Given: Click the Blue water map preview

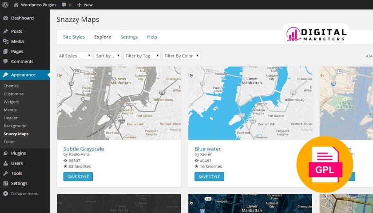Looking at the screenshot, I should click(x=250, y=103).
